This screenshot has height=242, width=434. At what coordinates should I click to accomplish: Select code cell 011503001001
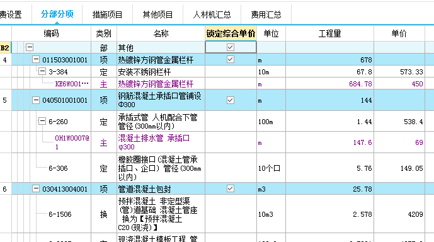[x=65, y=60]
